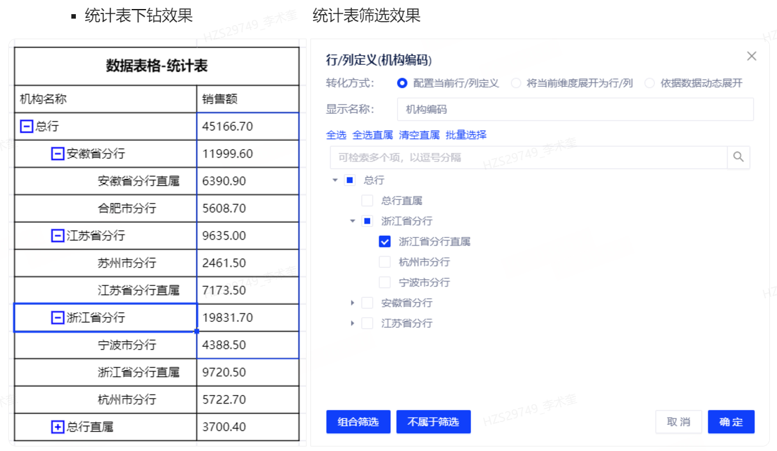
Task: Check the 杭州市分行 checkbox
Action: click(x=385, y=262)
